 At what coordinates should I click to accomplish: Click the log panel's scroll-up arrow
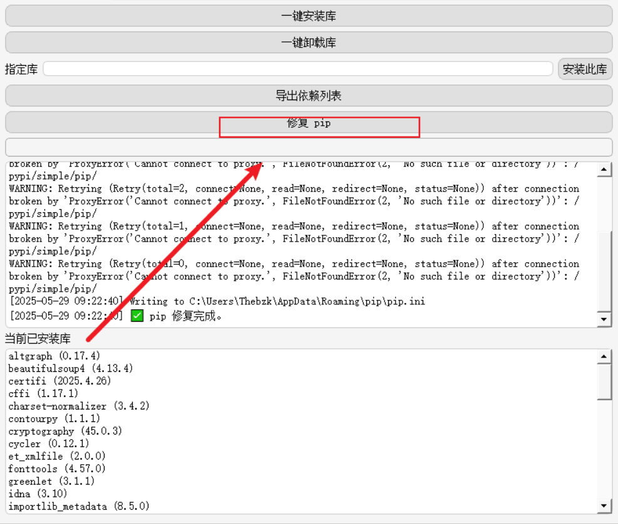tap(604, 170)
